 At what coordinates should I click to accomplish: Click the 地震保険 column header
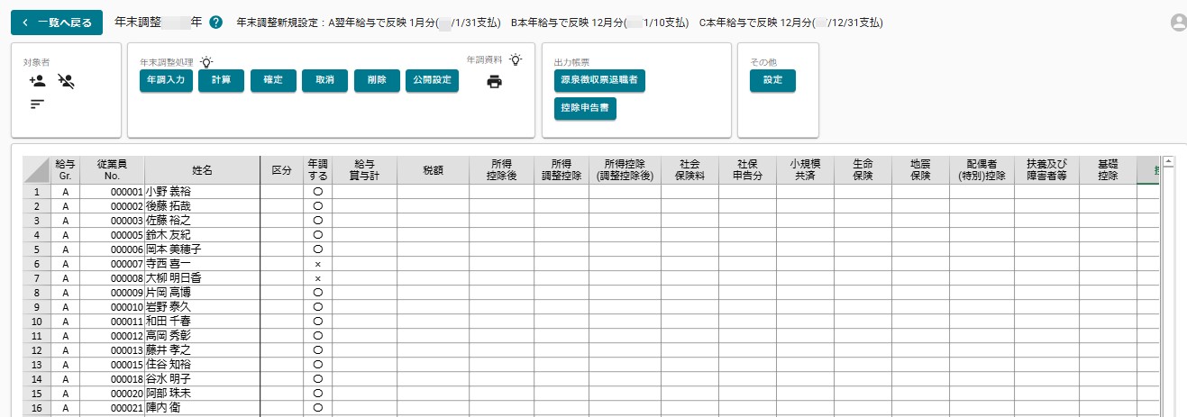tap(920, 170)
